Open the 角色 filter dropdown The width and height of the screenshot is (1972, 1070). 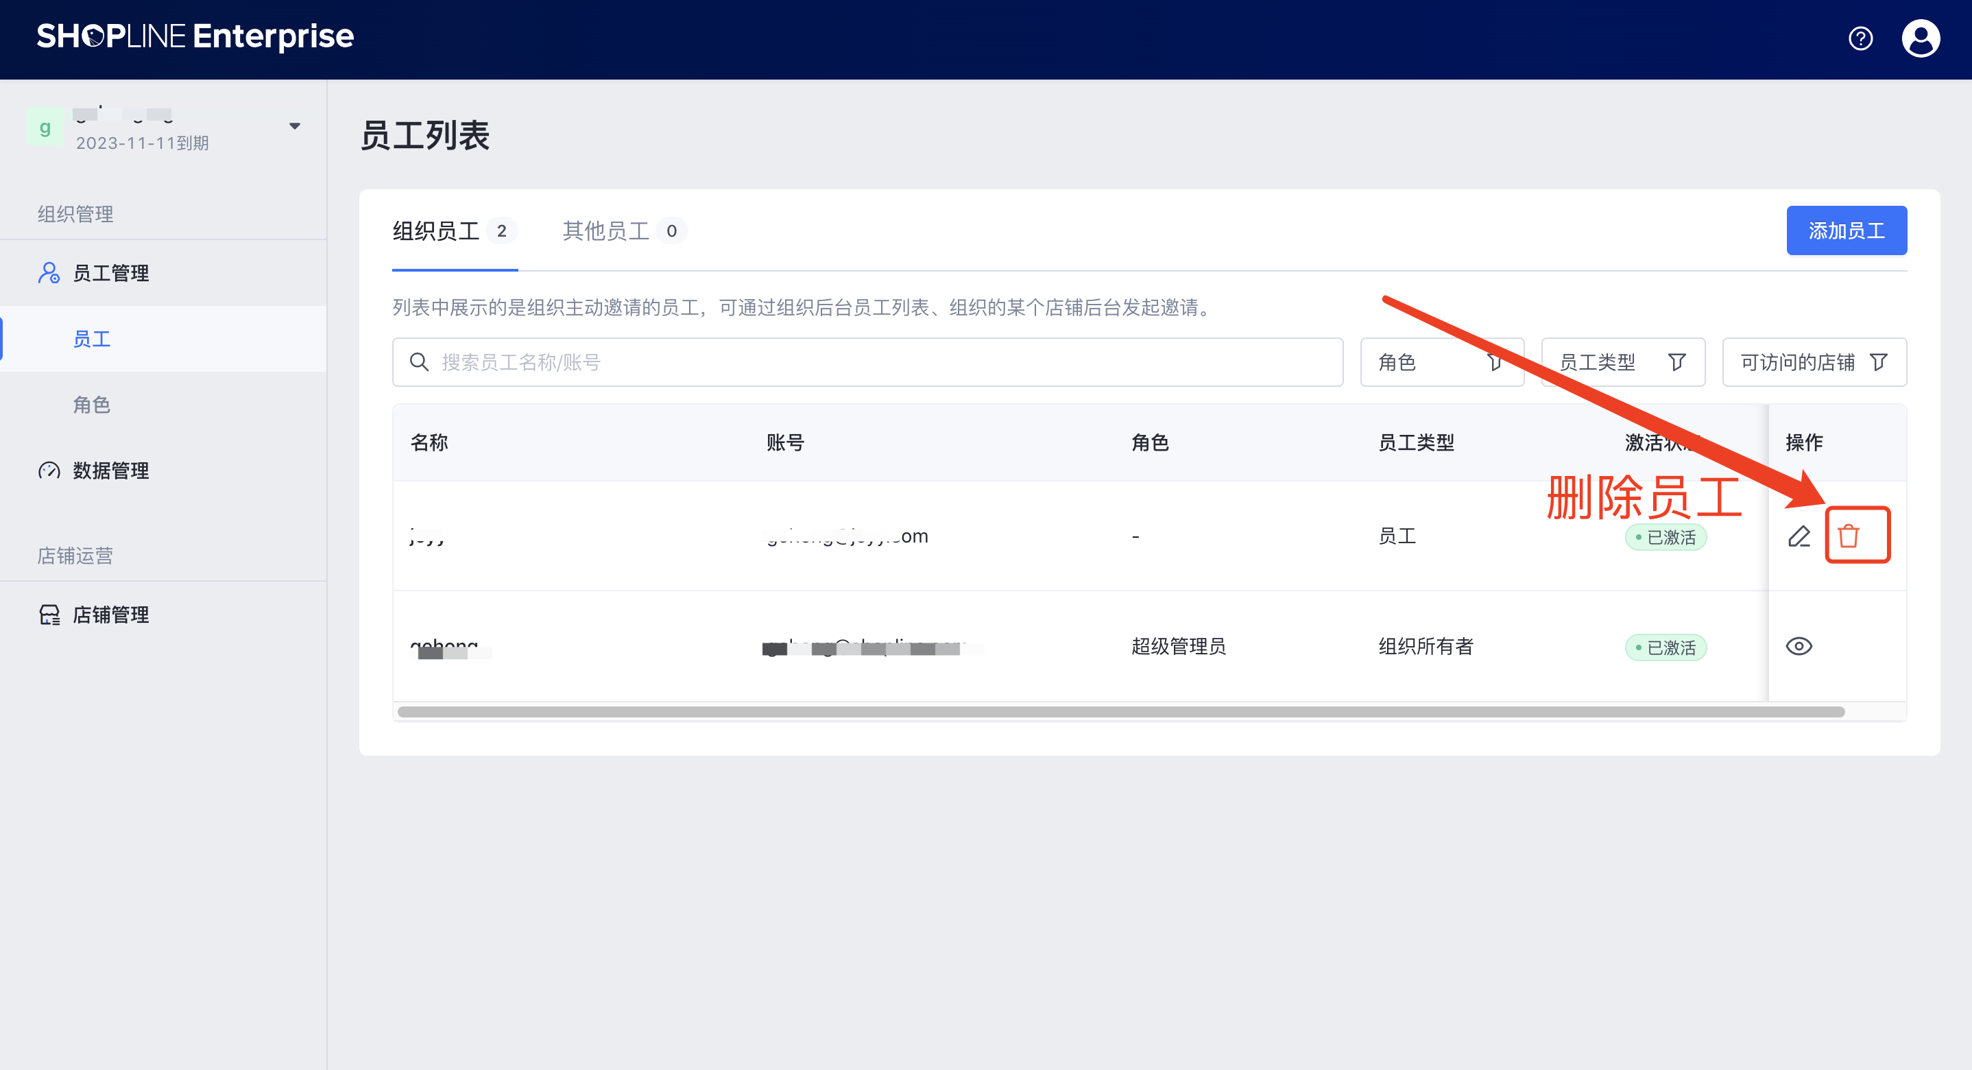point(1441,362)
